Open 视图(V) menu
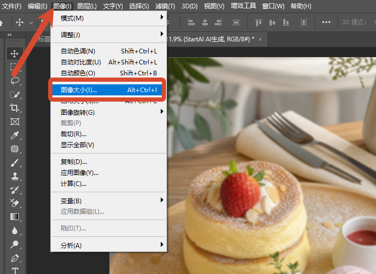Viewport: 376px width, 274px height. click(x=214, y=6)
